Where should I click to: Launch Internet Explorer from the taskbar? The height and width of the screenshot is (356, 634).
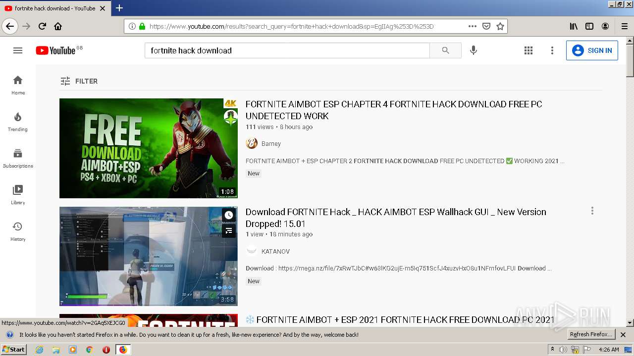pyautogui.click(x=40, y=350)
